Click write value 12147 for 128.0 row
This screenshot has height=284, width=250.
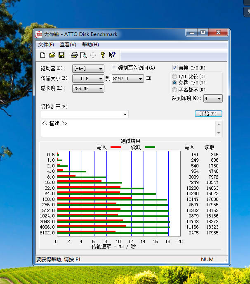[193, 199]
